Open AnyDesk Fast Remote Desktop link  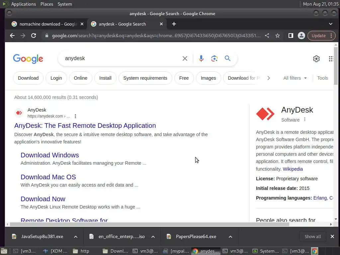(85, 126)
